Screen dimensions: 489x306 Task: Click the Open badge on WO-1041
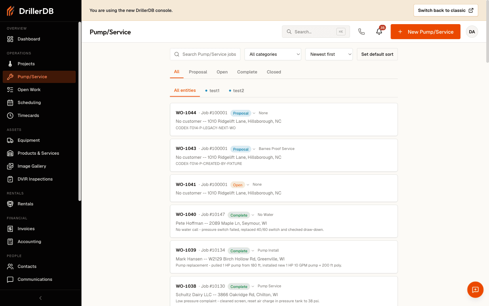[x=238, y=185]
